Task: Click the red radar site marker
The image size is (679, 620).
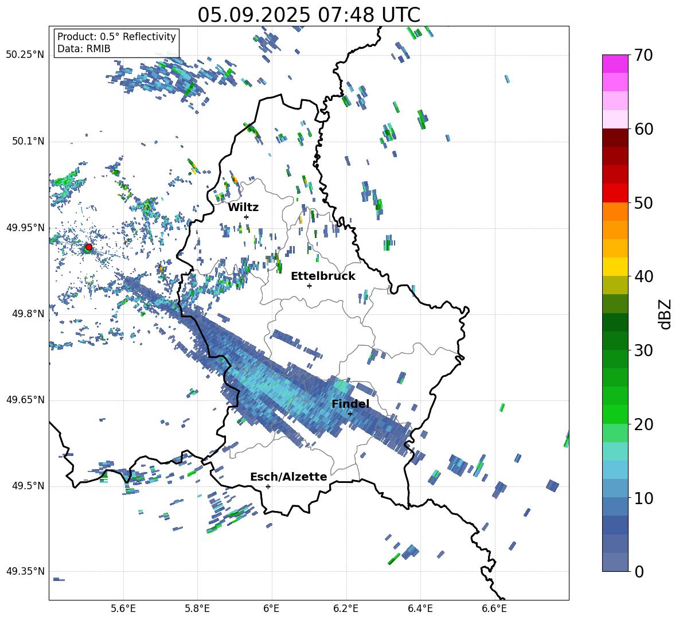Action: [x=89, y=247]
